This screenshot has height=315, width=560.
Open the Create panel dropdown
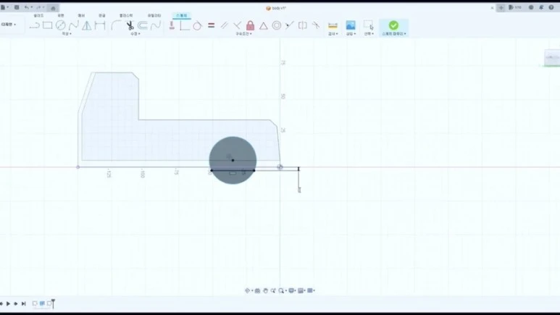(x=67, y=33)
